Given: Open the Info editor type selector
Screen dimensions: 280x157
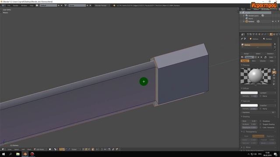Looking at the screenshot, I should (3, 6).
